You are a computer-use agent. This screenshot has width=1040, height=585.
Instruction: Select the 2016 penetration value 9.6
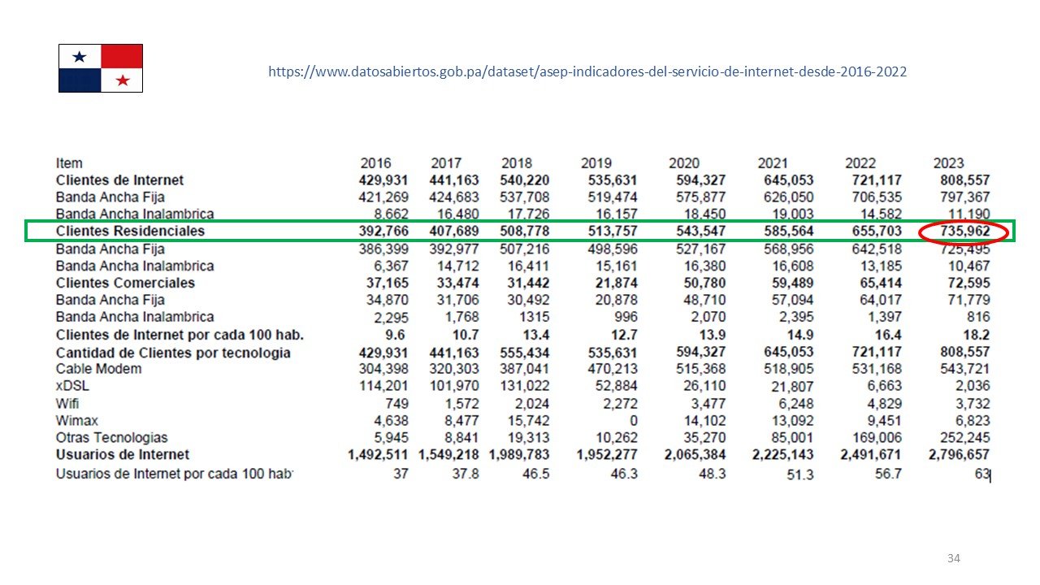[396, 335]
